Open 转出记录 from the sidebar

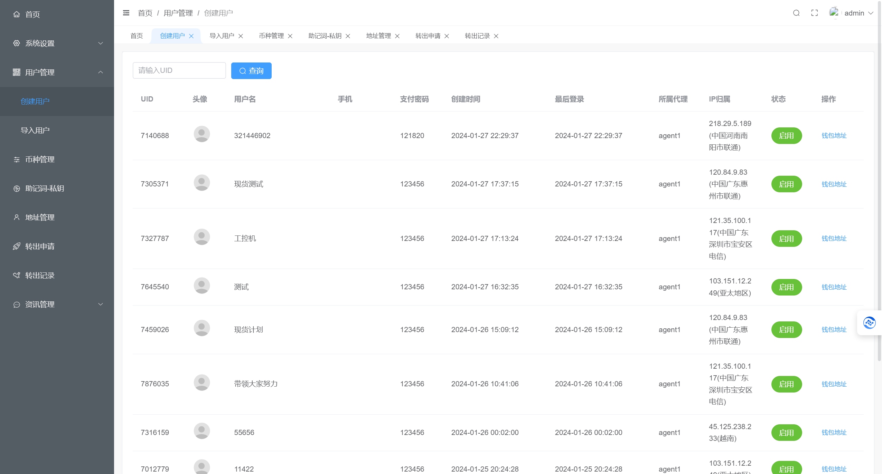point(40,275)
